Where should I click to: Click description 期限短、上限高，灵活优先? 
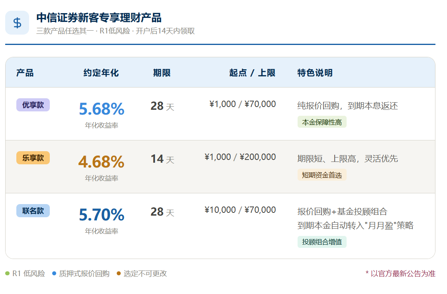[347, 159]
